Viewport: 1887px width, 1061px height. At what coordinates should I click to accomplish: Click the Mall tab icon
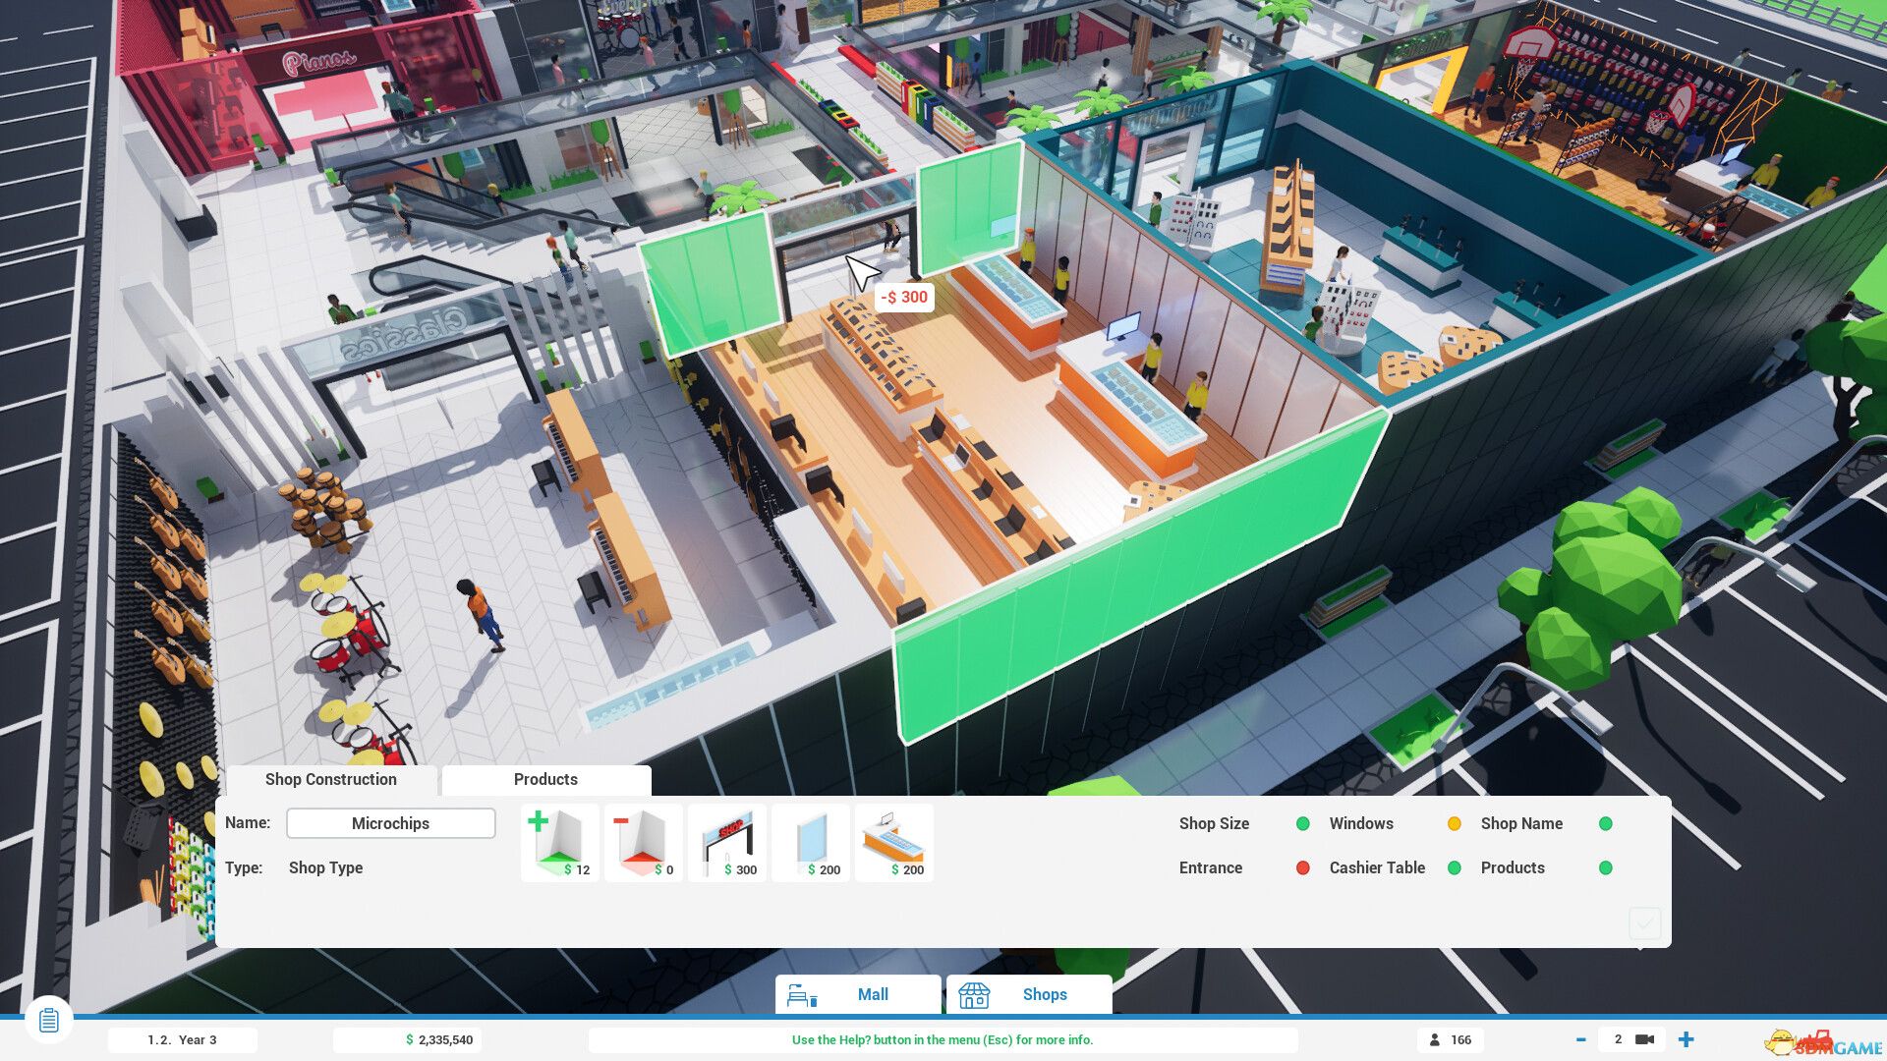tap(802, 993)
